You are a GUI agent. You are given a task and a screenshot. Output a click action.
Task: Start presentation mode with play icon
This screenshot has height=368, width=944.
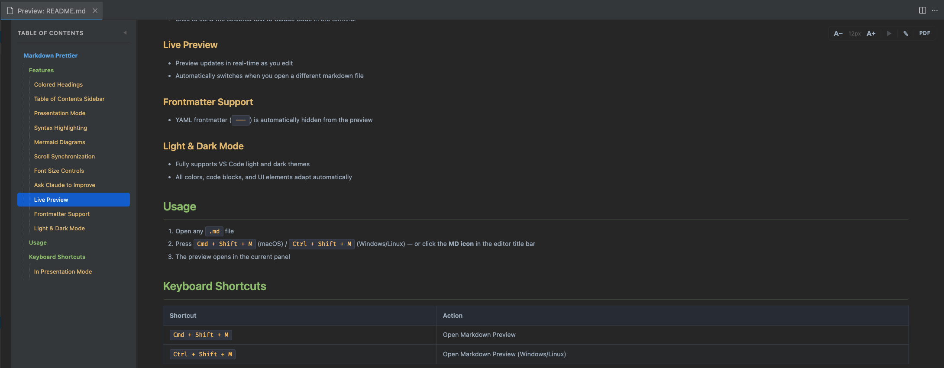tap(889, 33)
